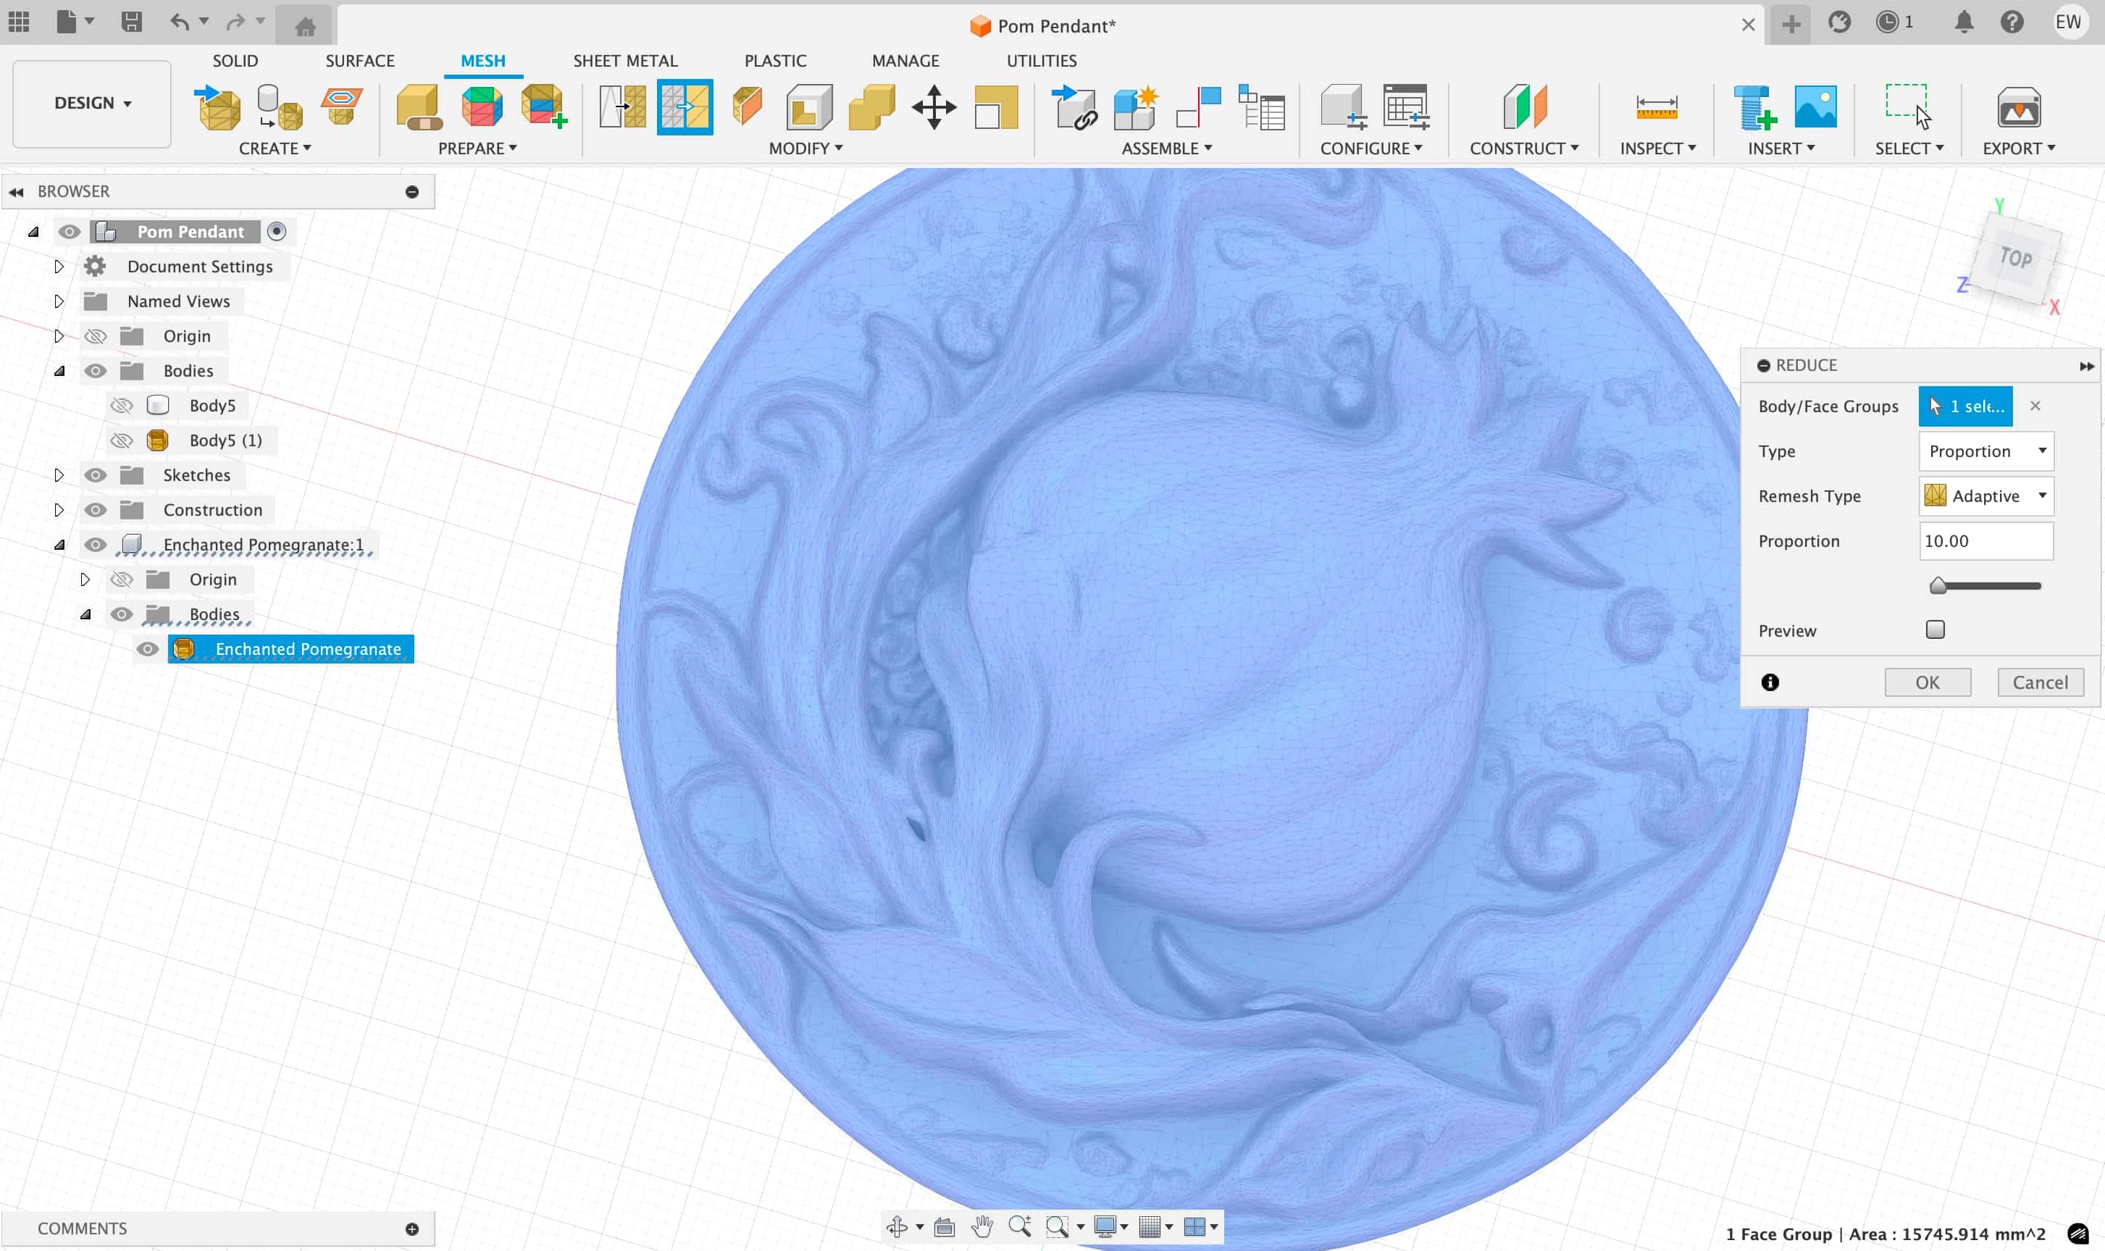
Task: Click the Insert Mesh icon
Action: click(217, 108)
